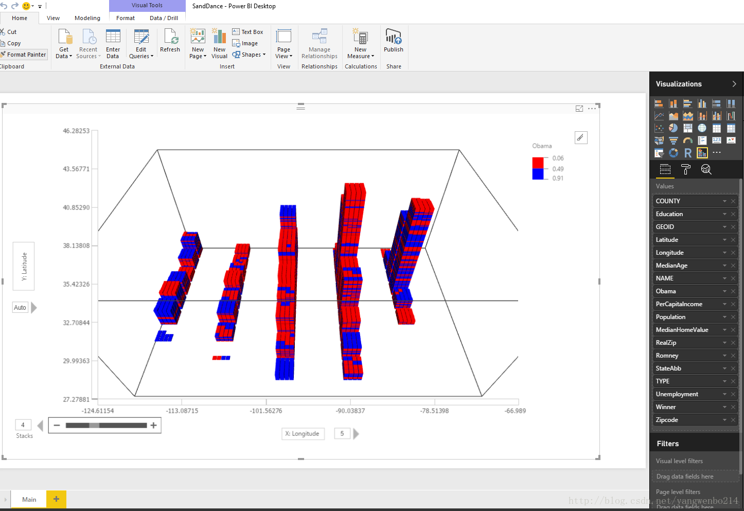Click the blue Obama legend swatch

pyautogui.click(x=538, y=174)
